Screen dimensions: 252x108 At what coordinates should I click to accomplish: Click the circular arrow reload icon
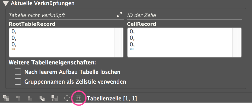[x=67, y=98]
